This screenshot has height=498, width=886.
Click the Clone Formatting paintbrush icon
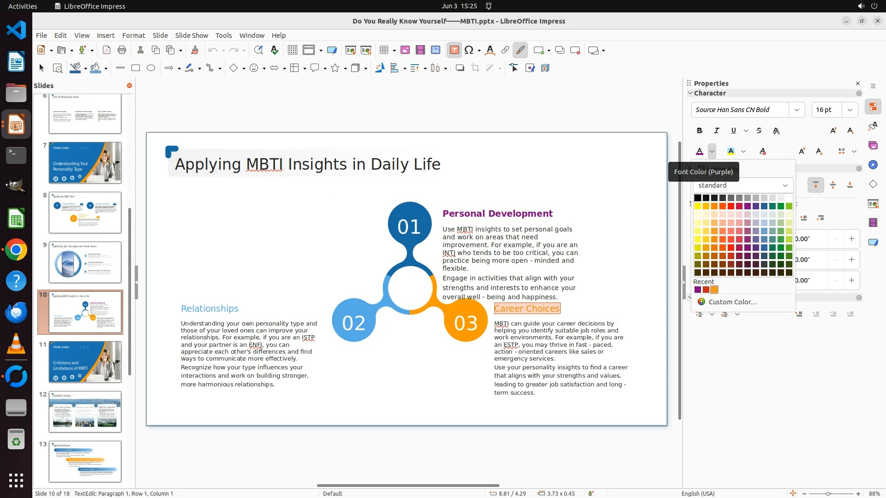point(194,50)
